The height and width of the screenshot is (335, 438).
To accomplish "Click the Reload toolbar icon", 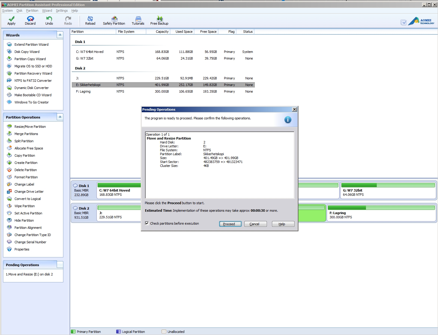I will coord(90,20).
